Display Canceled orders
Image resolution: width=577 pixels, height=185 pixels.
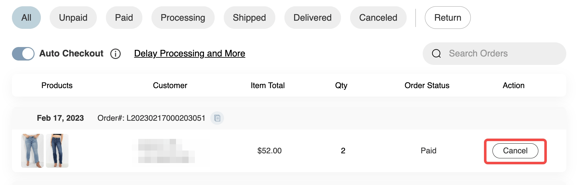point(378,18)
